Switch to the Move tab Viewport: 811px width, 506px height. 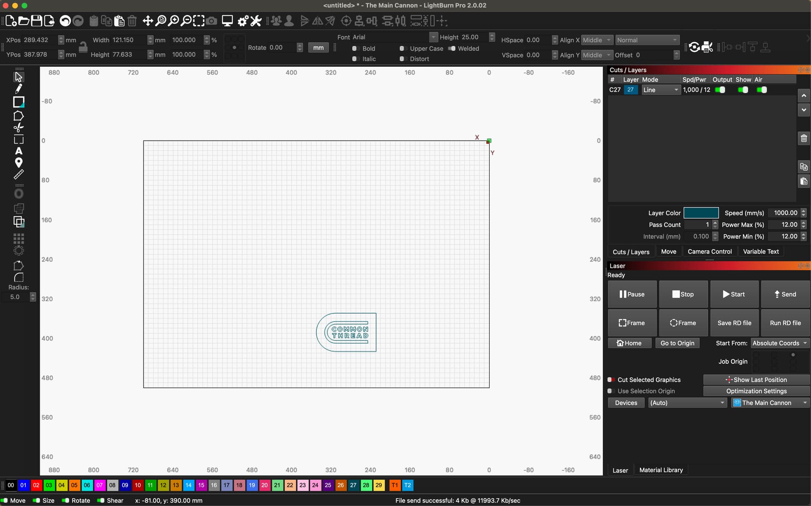click(x=668, y=252)
